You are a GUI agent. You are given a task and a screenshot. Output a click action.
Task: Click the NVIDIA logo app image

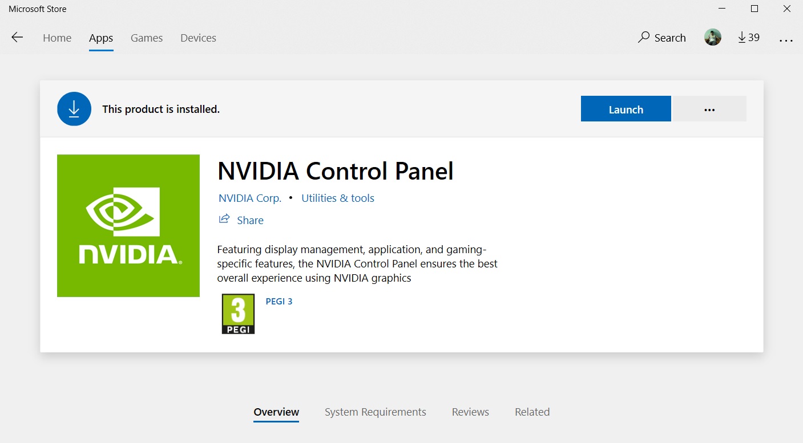tap(128, 226)
